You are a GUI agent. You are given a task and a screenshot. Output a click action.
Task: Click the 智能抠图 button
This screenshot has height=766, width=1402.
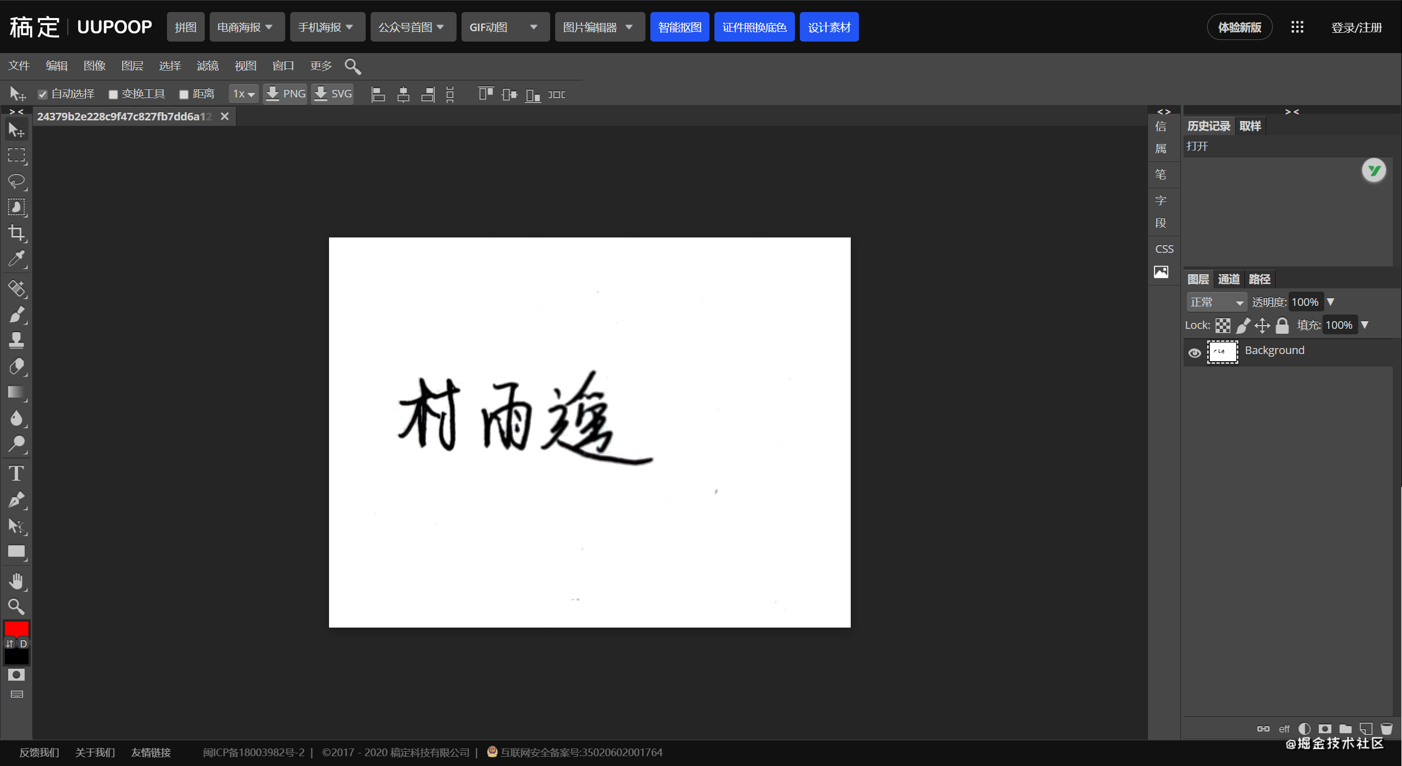click(679, 27)
